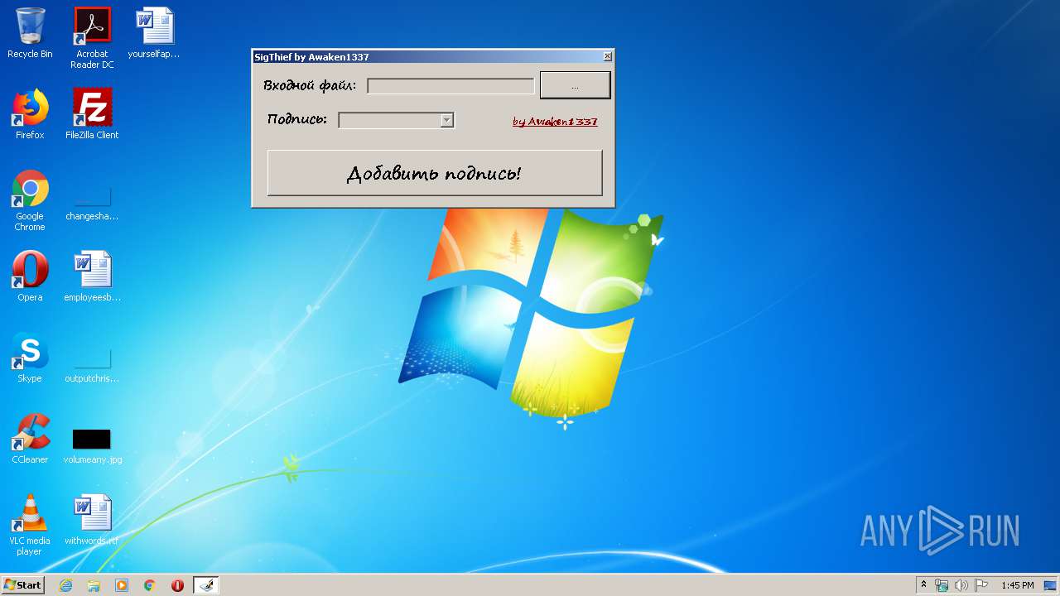The image size is (1060, 596).
Task: Open the Recycle Bin desktop icon
Action: (x=30, y=33)
